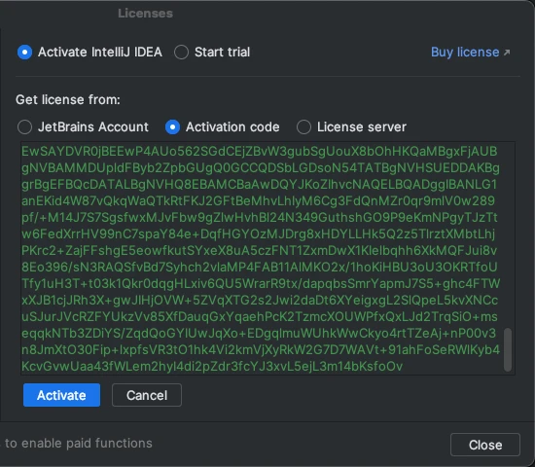This screenshot has width=535, height=467.
Task: Click the code line starting with w6FedXrrHV99nC7
Action: (259, 233)
